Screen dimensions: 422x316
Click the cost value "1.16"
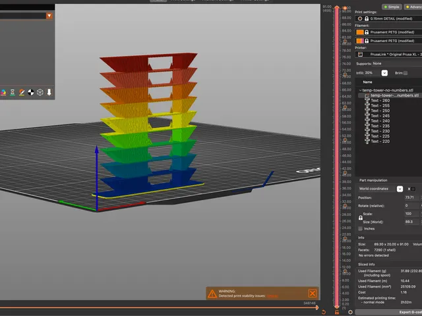click(x=404, y=292)
